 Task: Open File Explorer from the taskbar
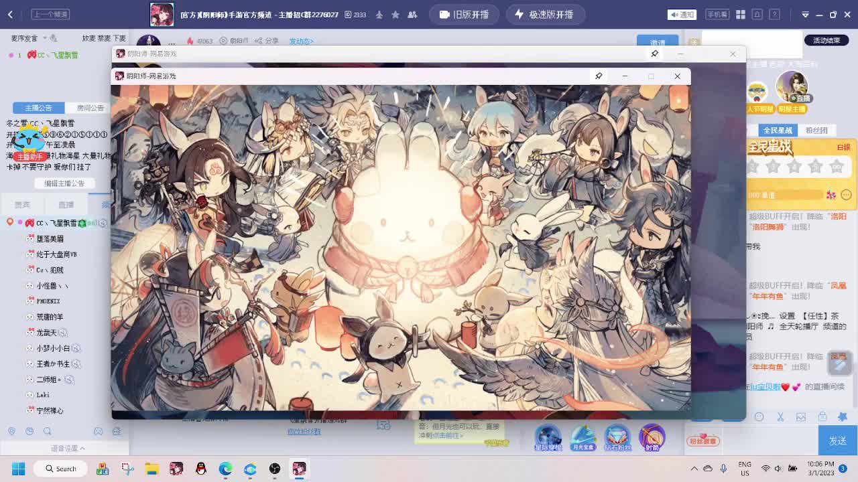[x=151, y=469]
